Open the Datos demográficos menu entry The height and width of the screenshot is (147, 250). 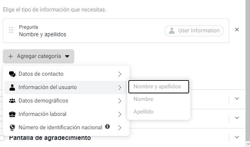point(66,101)
